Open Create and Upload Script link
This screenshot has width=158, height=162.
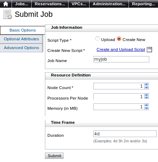(x=121, y=49)
